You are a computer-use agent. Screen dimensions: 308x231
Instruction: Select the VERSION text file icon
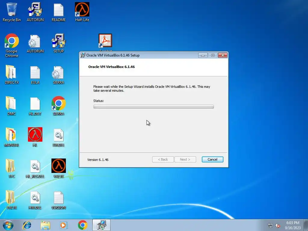pyautogui.click(x=59, y=200)
